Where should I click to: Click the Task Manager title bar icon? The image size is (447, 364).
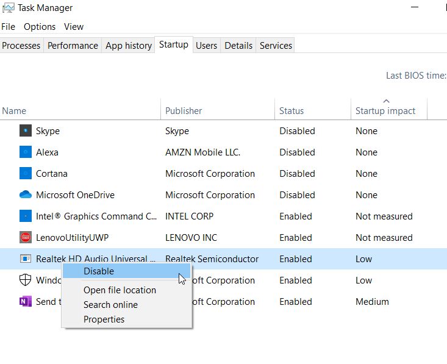coord(8,8)
